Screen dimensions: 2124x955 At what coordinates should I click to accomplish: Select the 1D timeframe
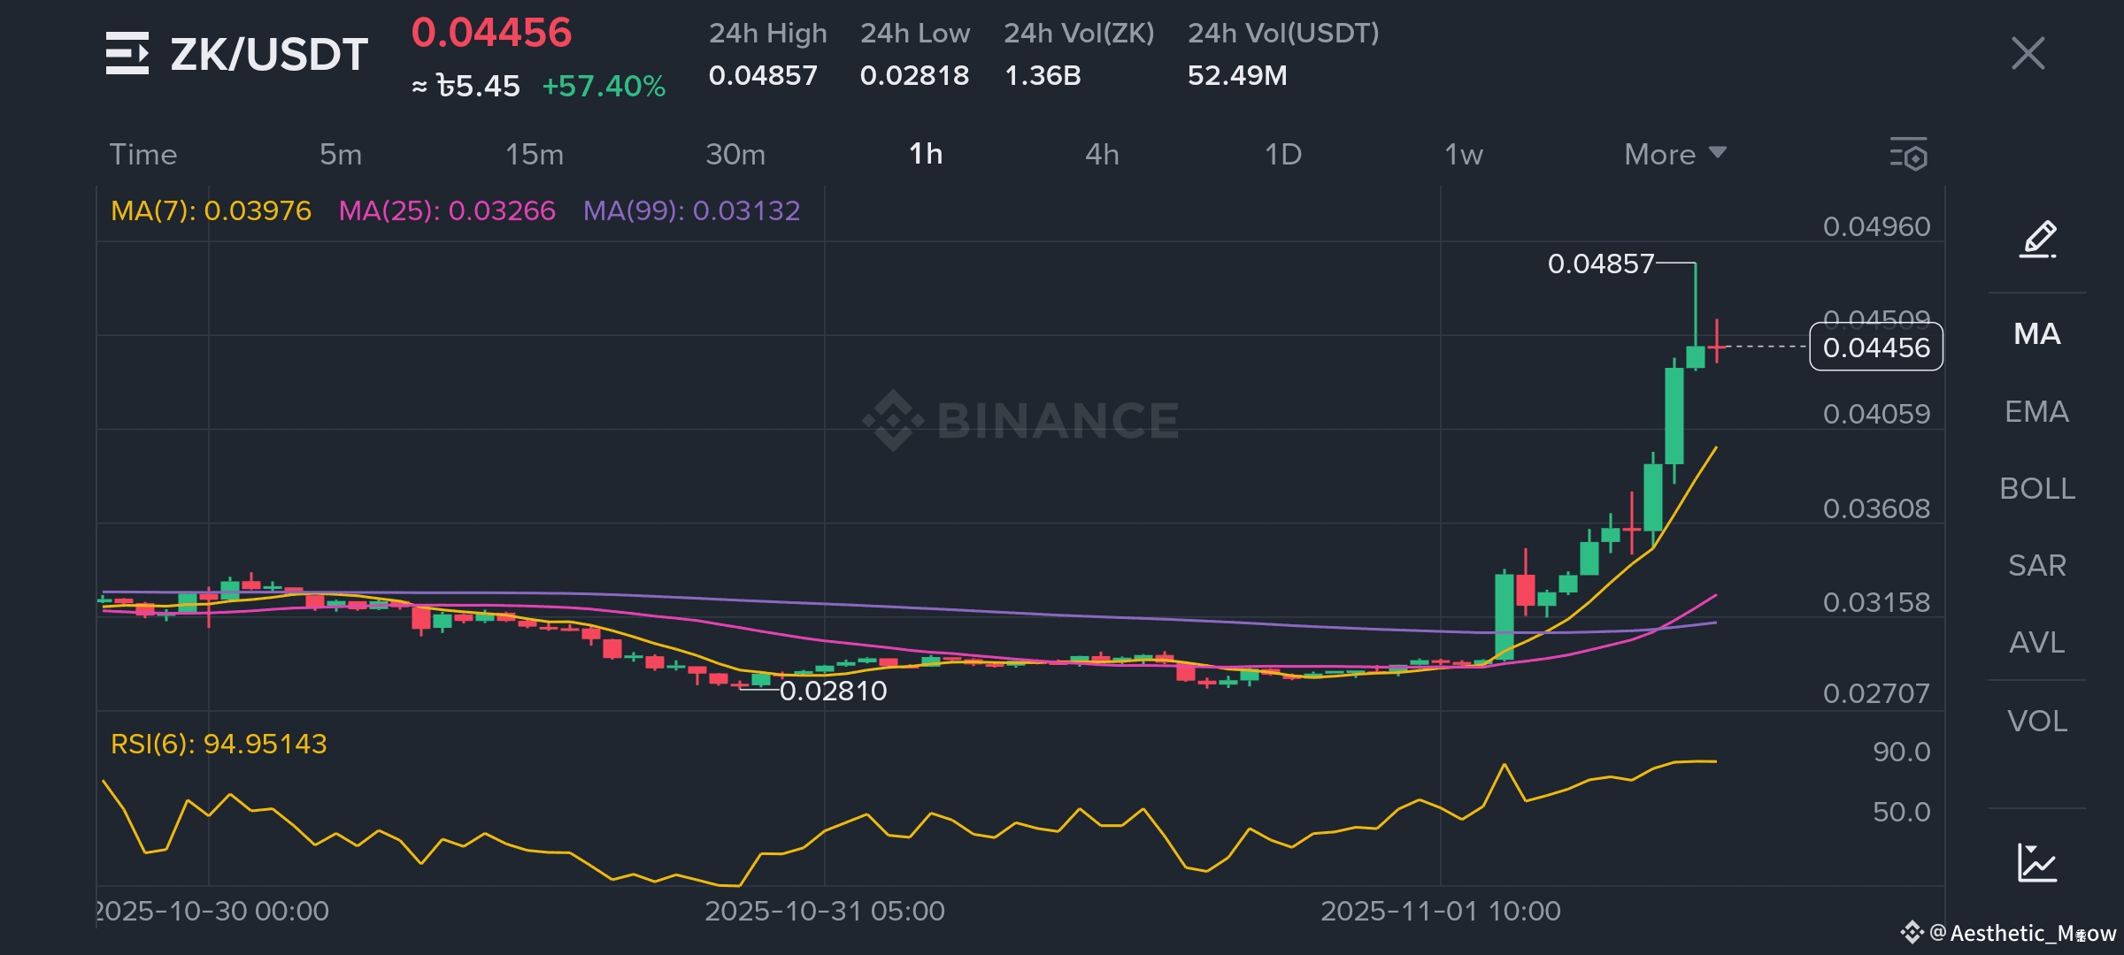1282,155
